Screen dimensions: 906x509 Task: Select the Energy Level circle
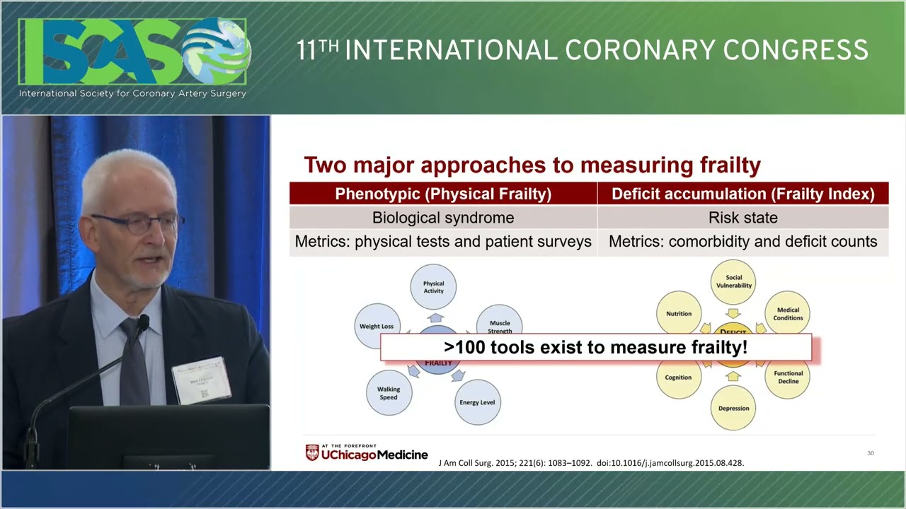point(478,402)
